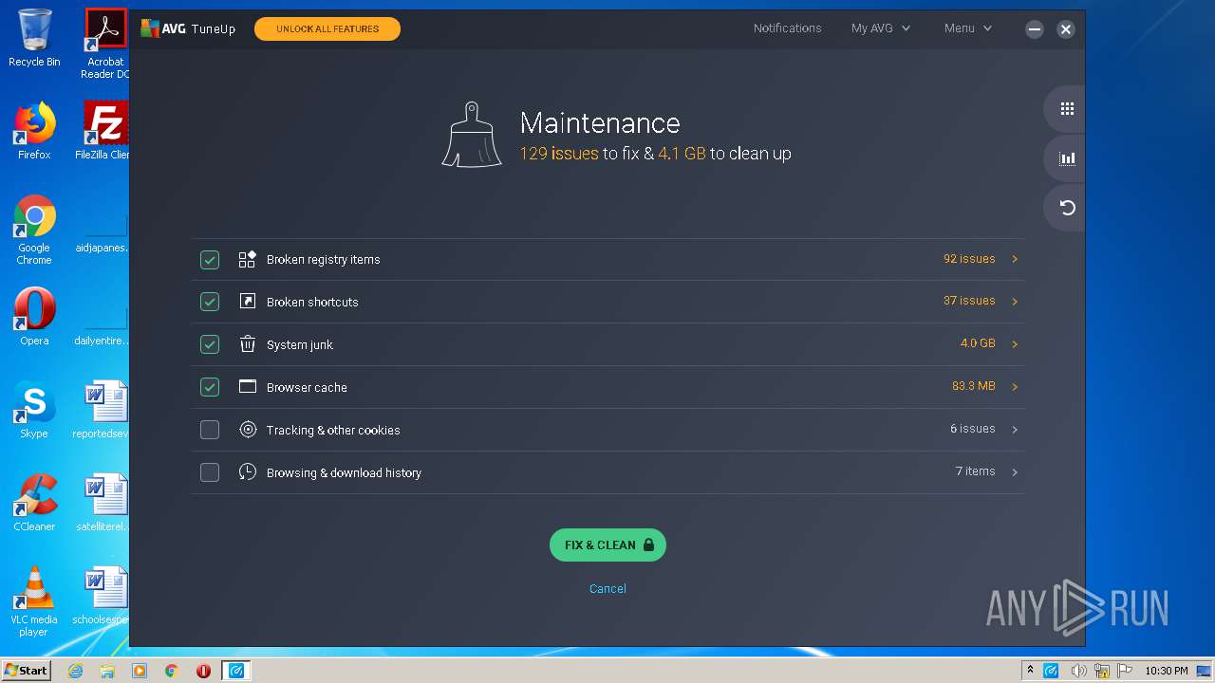Click the AVG TuneUp taskbar button
The image size is (1215, 683).
coord(236,671)
